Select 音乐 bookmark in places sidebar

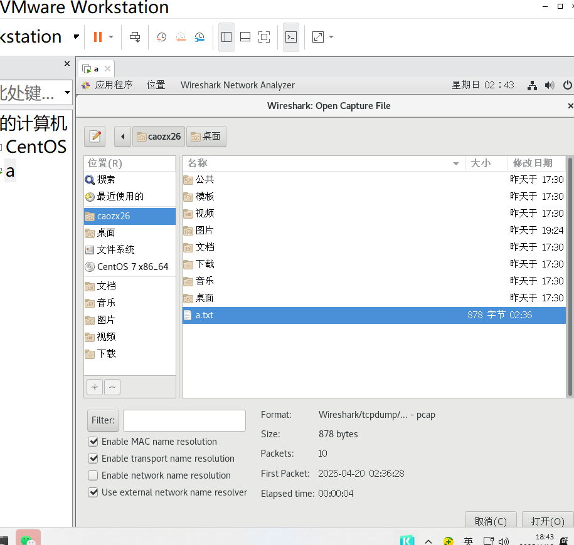[130, 303]
